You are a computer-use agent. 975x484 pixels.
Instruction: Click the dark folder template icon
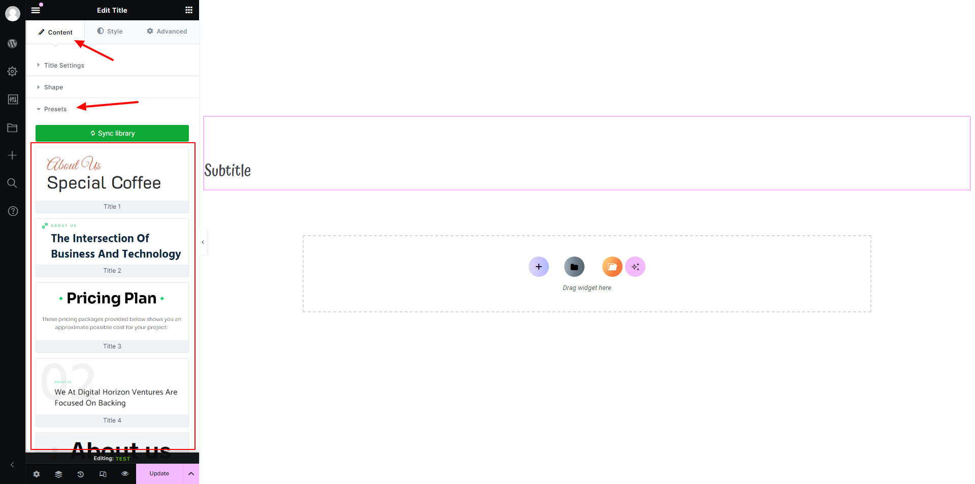(574, 267)
